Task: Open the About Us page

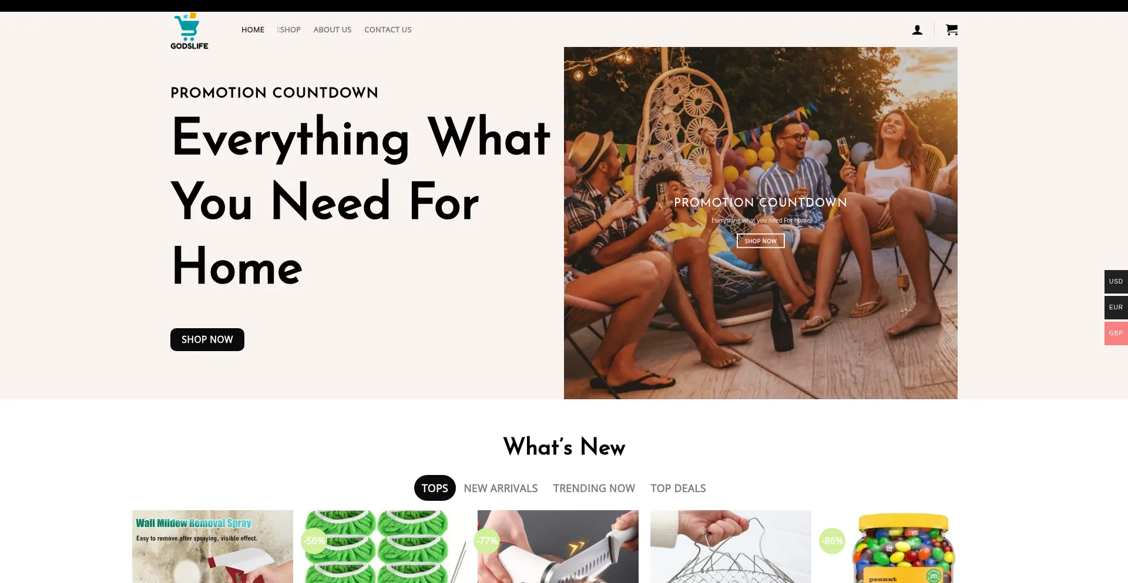Action: (x=333, y=30)
